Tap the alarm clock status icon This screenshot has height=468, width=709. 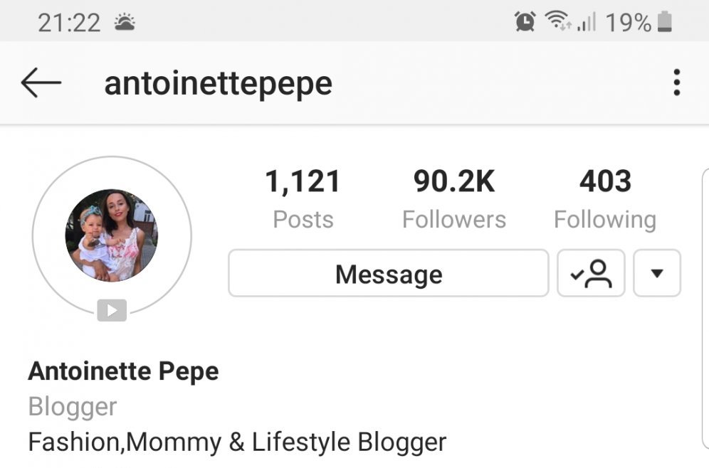coord(525,21)
